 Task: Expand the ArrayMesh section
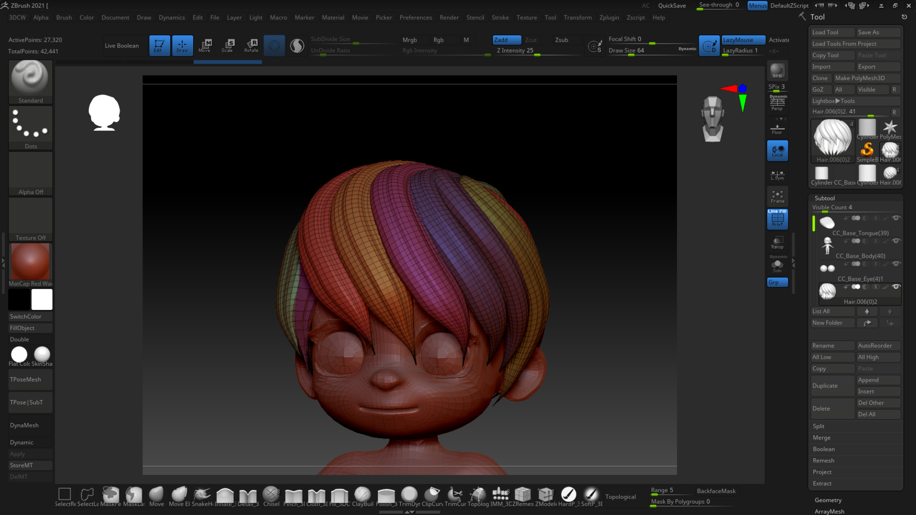pos(829,511)
